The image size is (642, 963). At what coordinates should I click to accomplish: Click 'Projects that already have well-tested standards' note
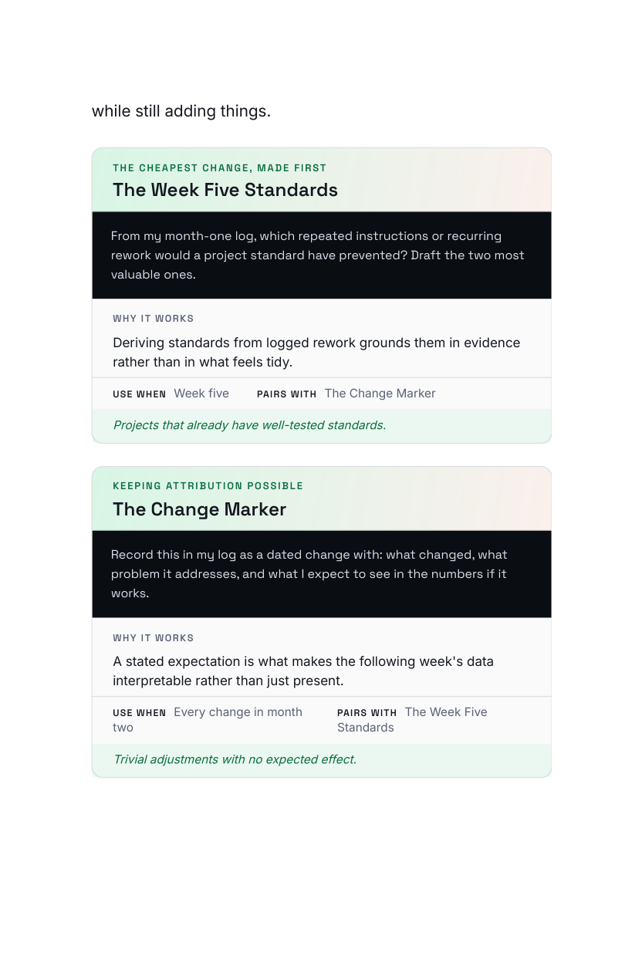click(249, 425)
